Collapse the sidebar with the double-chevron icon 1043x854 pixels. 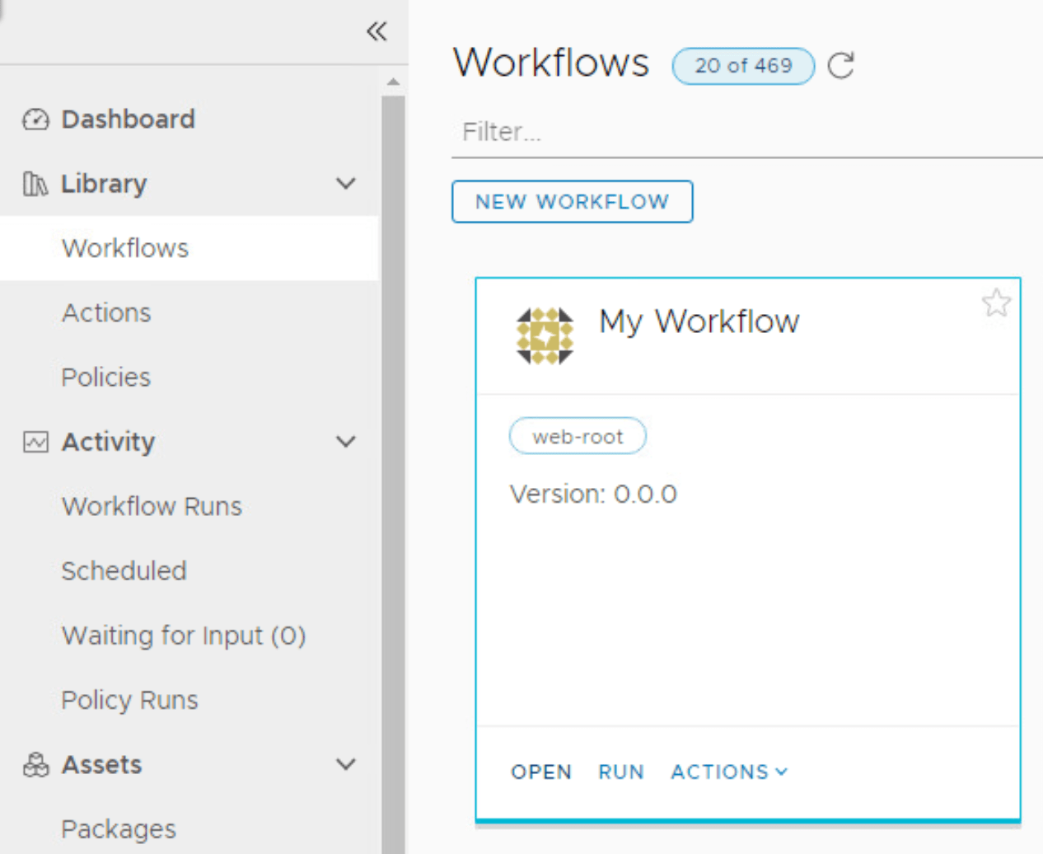click(377, 31)
